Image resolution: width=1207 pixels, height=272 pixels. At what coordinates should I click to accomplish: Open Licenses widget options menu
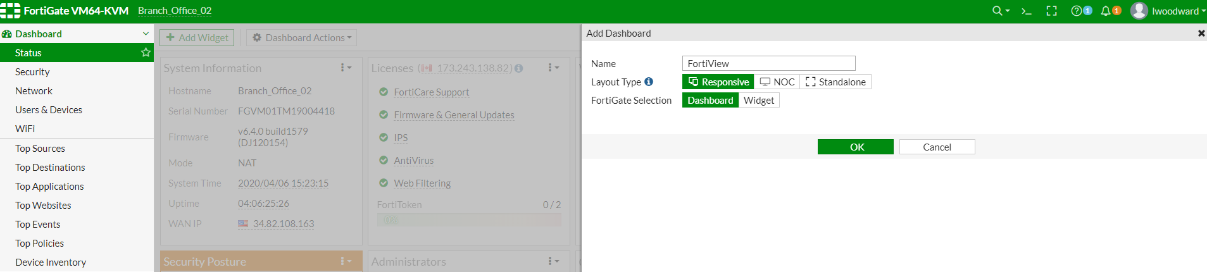pos(553,68)
